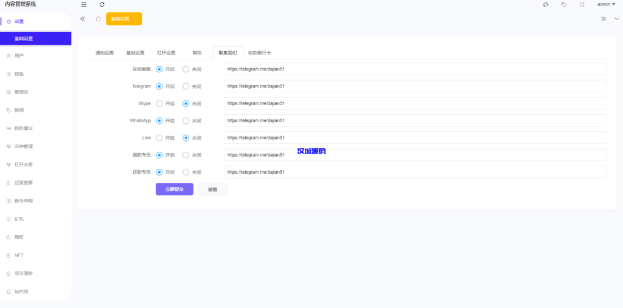
Task: Click the tag note icon in header
Action: point(564,4)
